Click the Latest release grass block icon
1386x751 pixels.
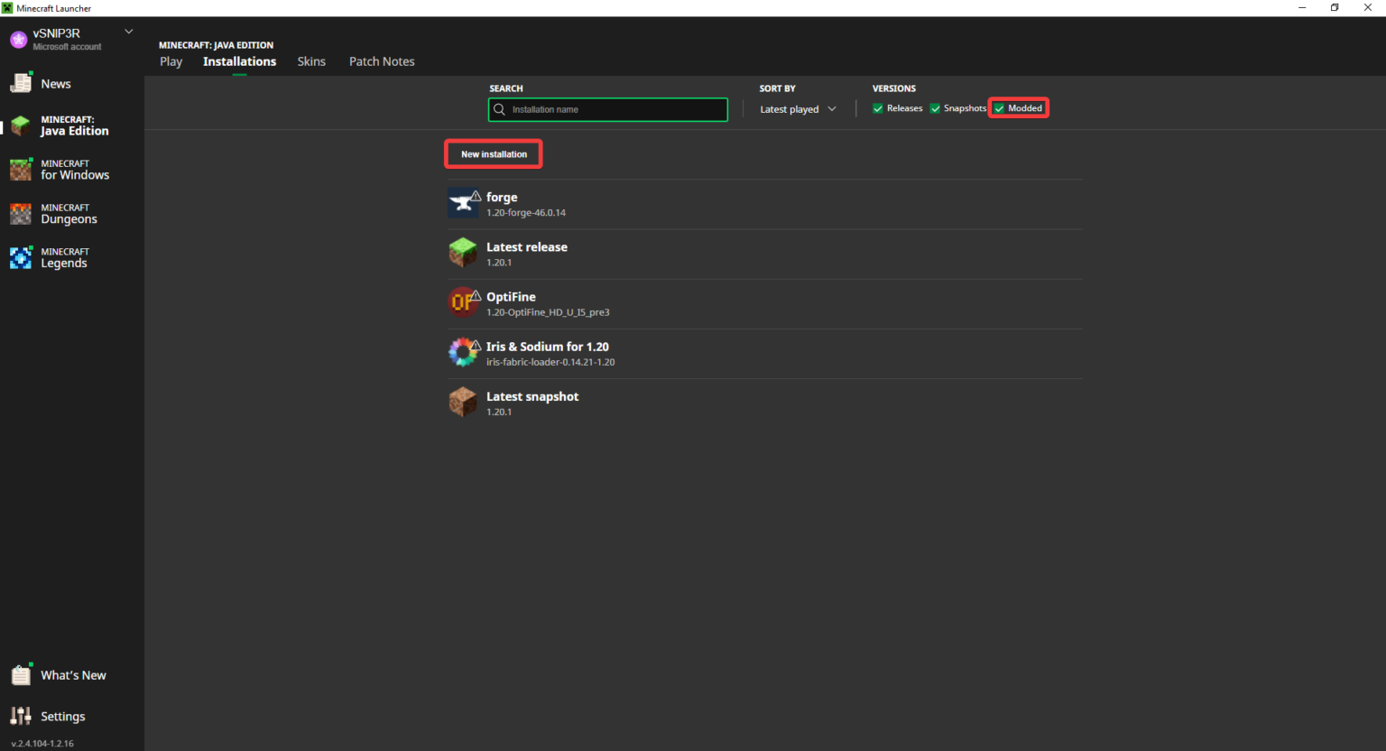[x=463, y=253]
